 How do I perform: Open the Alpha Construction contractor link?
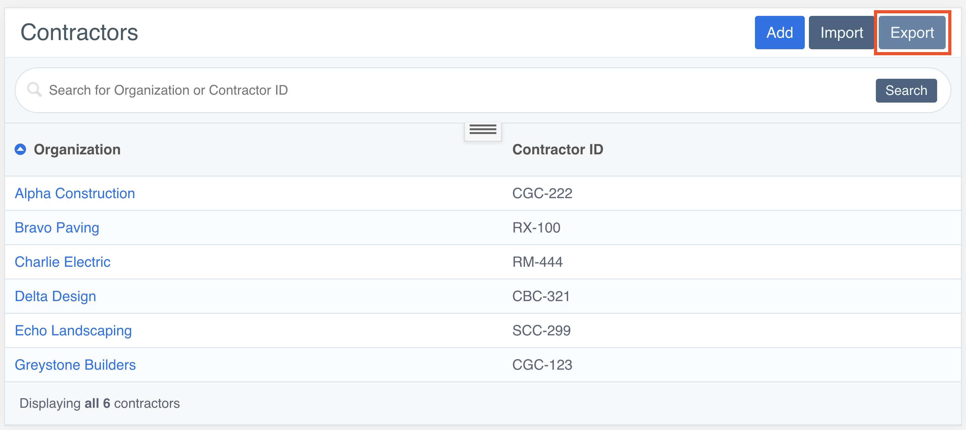(x=75, y=193)
